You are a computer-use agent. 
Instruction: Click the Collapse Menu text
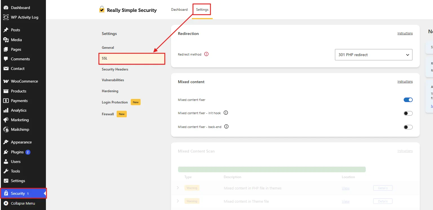[23, 203]
